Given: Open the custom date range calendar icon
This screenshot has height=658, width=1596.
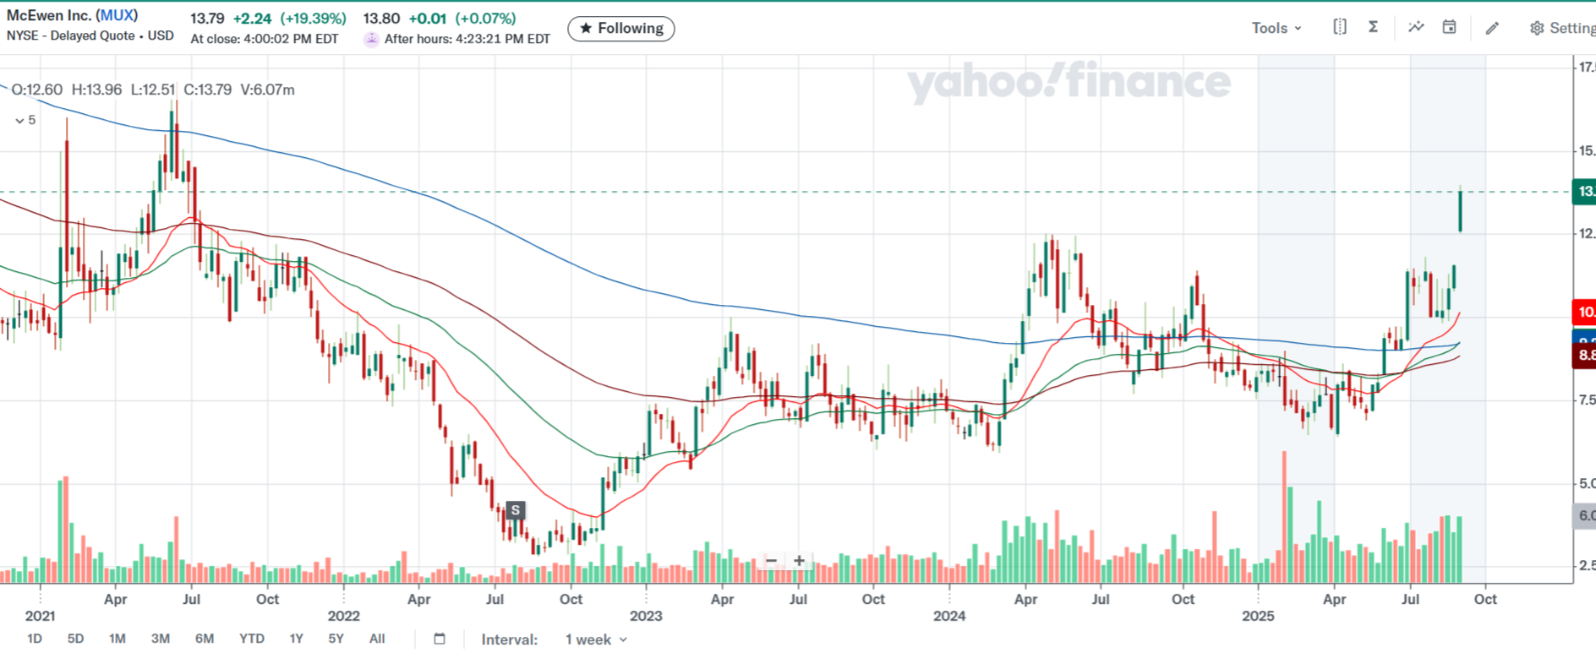Looking at the screenshot, I should tap(440, 639).
